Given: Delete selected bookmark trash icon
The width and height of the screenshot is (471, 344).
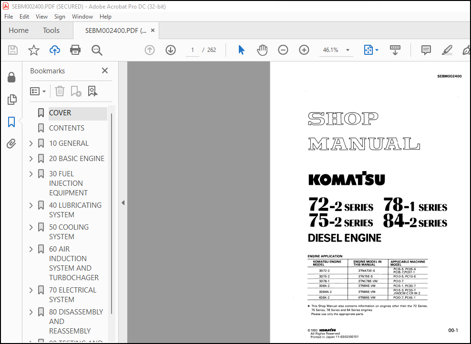Looking at the screenshot, I should [60, 91].
